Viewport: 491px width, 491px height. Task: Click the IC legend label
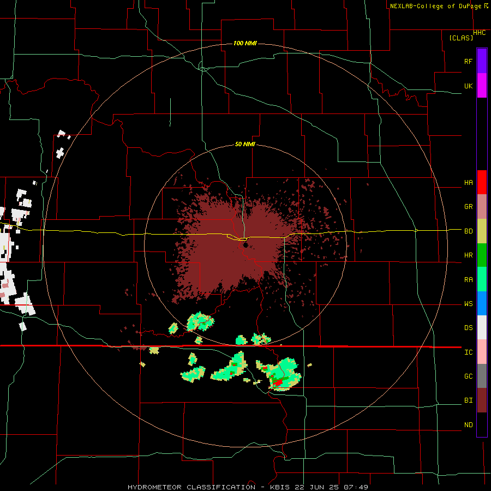click(x=468, y=352)
